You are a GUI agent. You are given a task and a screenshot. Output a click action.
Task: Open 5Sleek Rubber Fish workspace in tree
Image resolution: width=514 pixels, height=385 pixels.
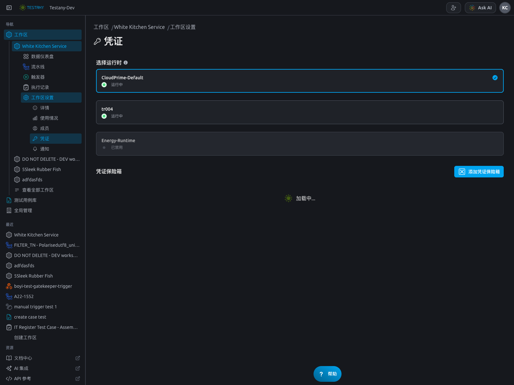(x=47, y=169)
